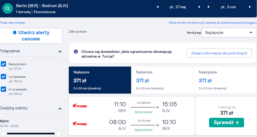Go to previous return date before 3 cze
Screen dimensions: 257x137
coord(208,7)
